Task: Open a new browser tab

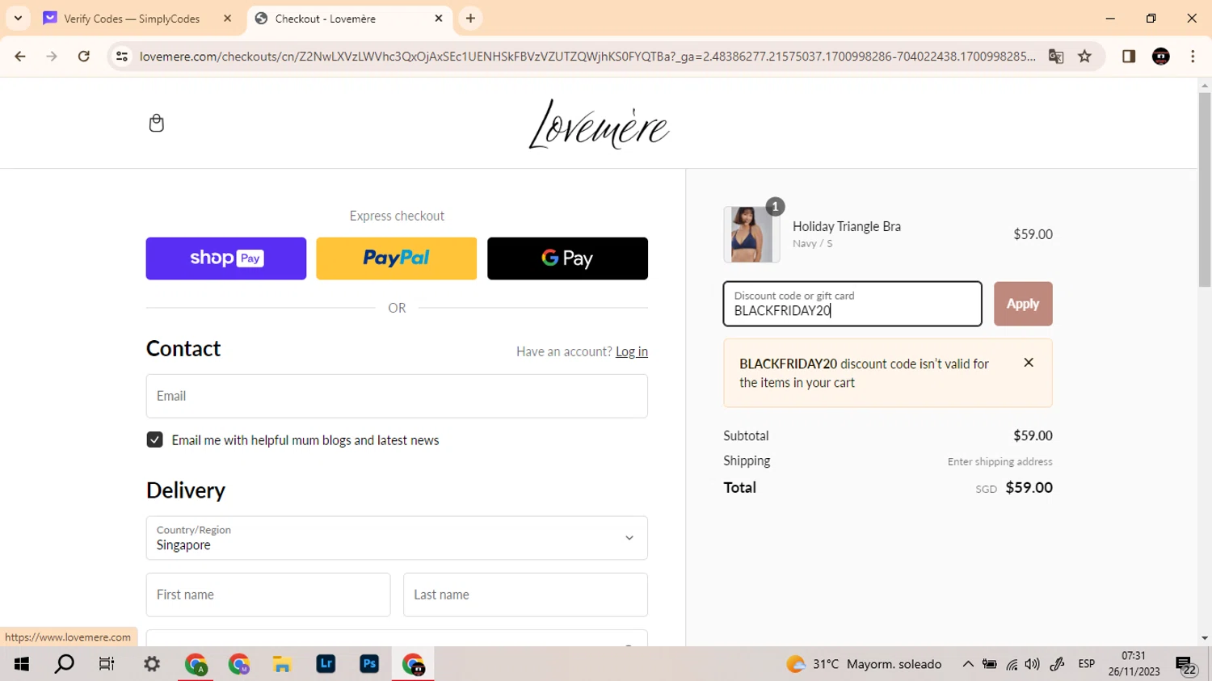Action: point(470,19)
